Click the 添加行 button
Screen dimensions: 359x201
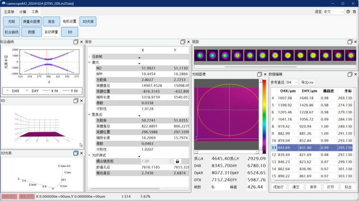[278, 187]
